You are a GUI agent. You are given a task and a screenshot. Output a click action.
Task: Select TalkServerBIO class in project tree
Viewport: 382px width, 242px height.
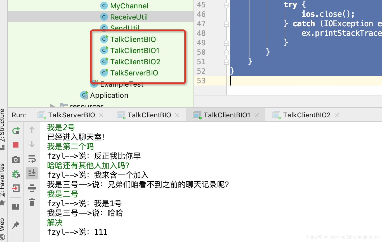tap(134, 73)
